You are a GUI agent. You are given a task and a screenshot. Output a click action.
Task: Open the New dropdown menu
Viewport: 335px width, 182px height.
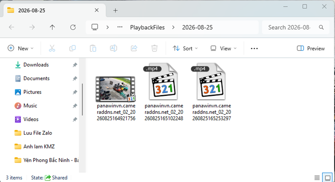click(20, 49)
